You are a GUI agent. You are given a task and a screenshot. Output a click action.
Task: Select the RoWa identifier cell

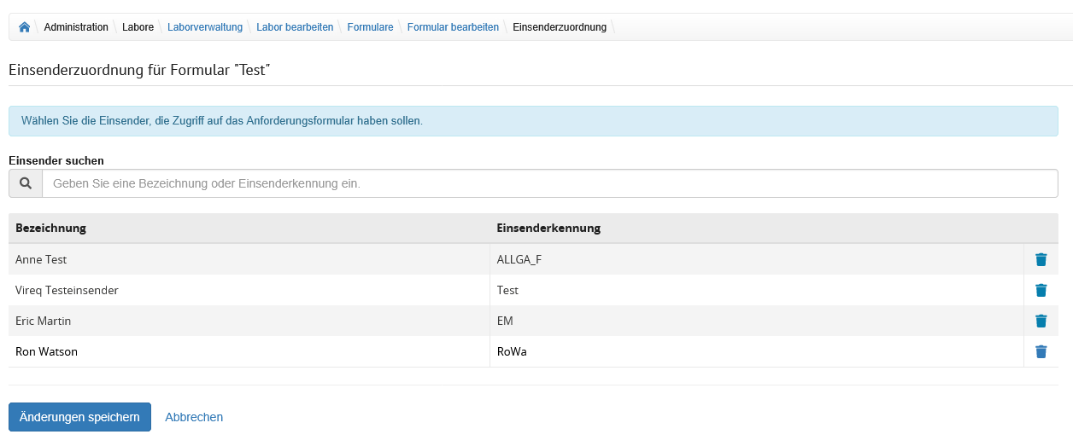(512, 351)
